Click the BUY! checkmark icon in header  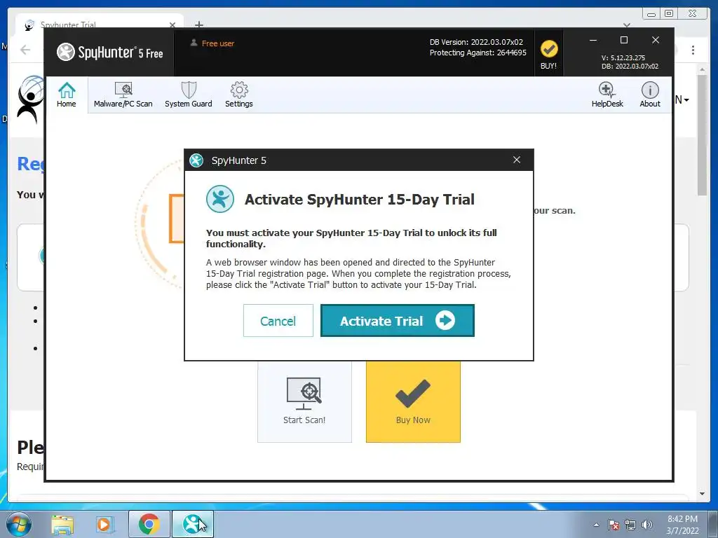pos(548,49)
